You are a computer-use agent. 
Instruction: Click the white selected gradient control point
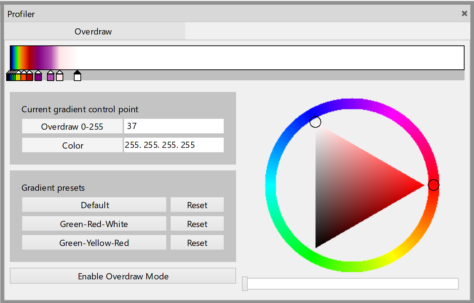(x=77, y=77)
